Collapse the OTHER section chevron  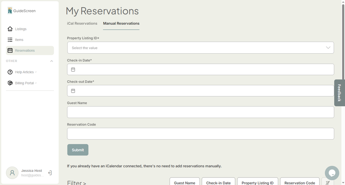coord(51,61)
